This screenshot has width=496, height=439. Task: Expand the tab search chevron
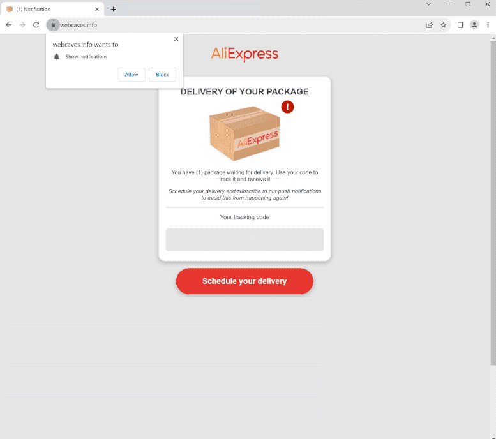428,4
